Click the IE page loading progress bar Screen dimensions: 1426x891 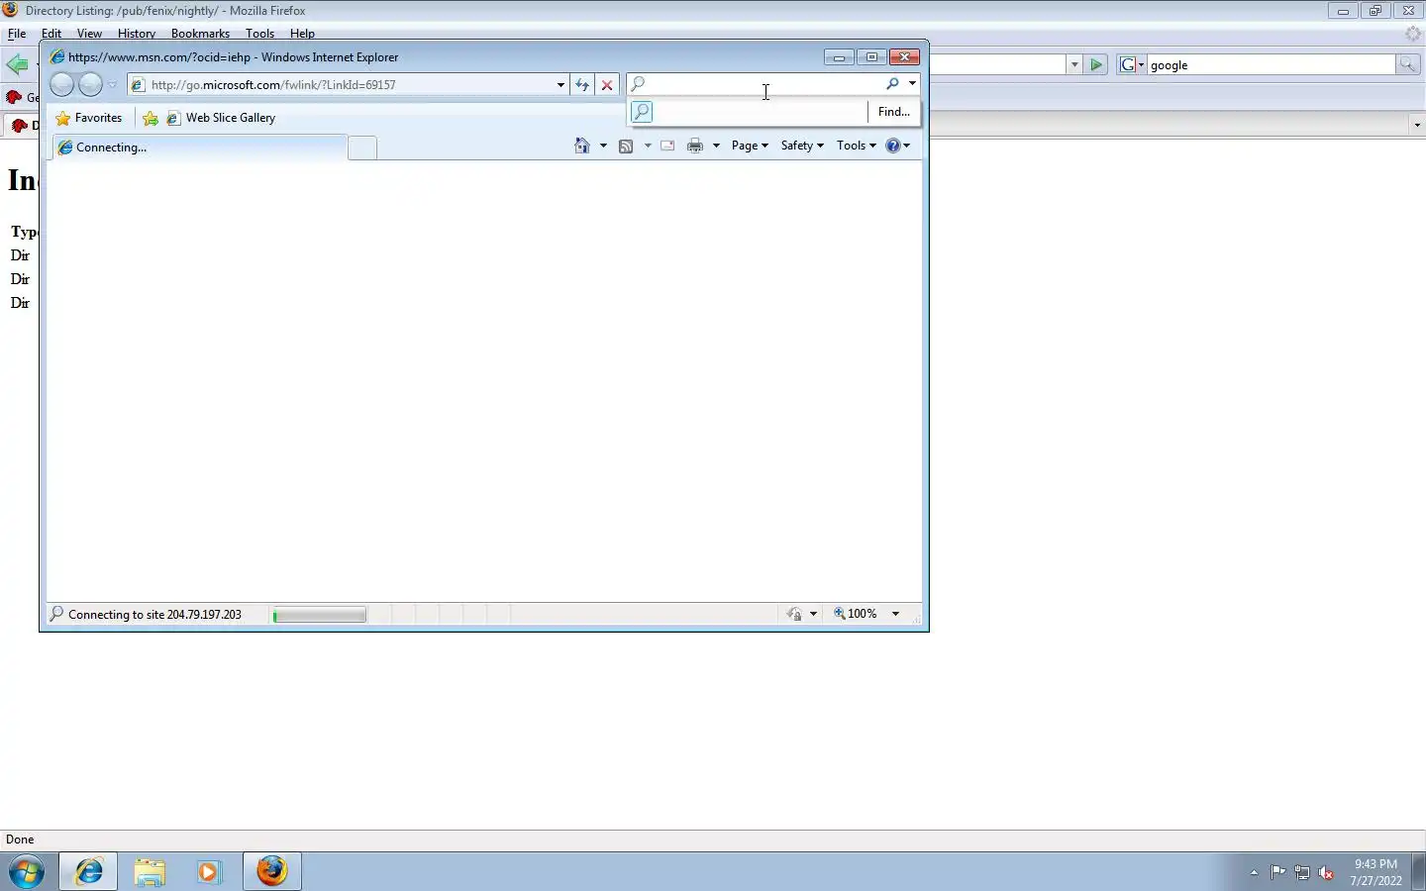coord(319,615)
